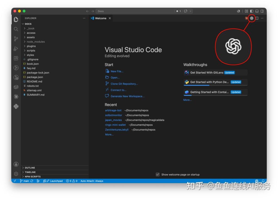Open Source Control view in activity bar

click(16, 39)
